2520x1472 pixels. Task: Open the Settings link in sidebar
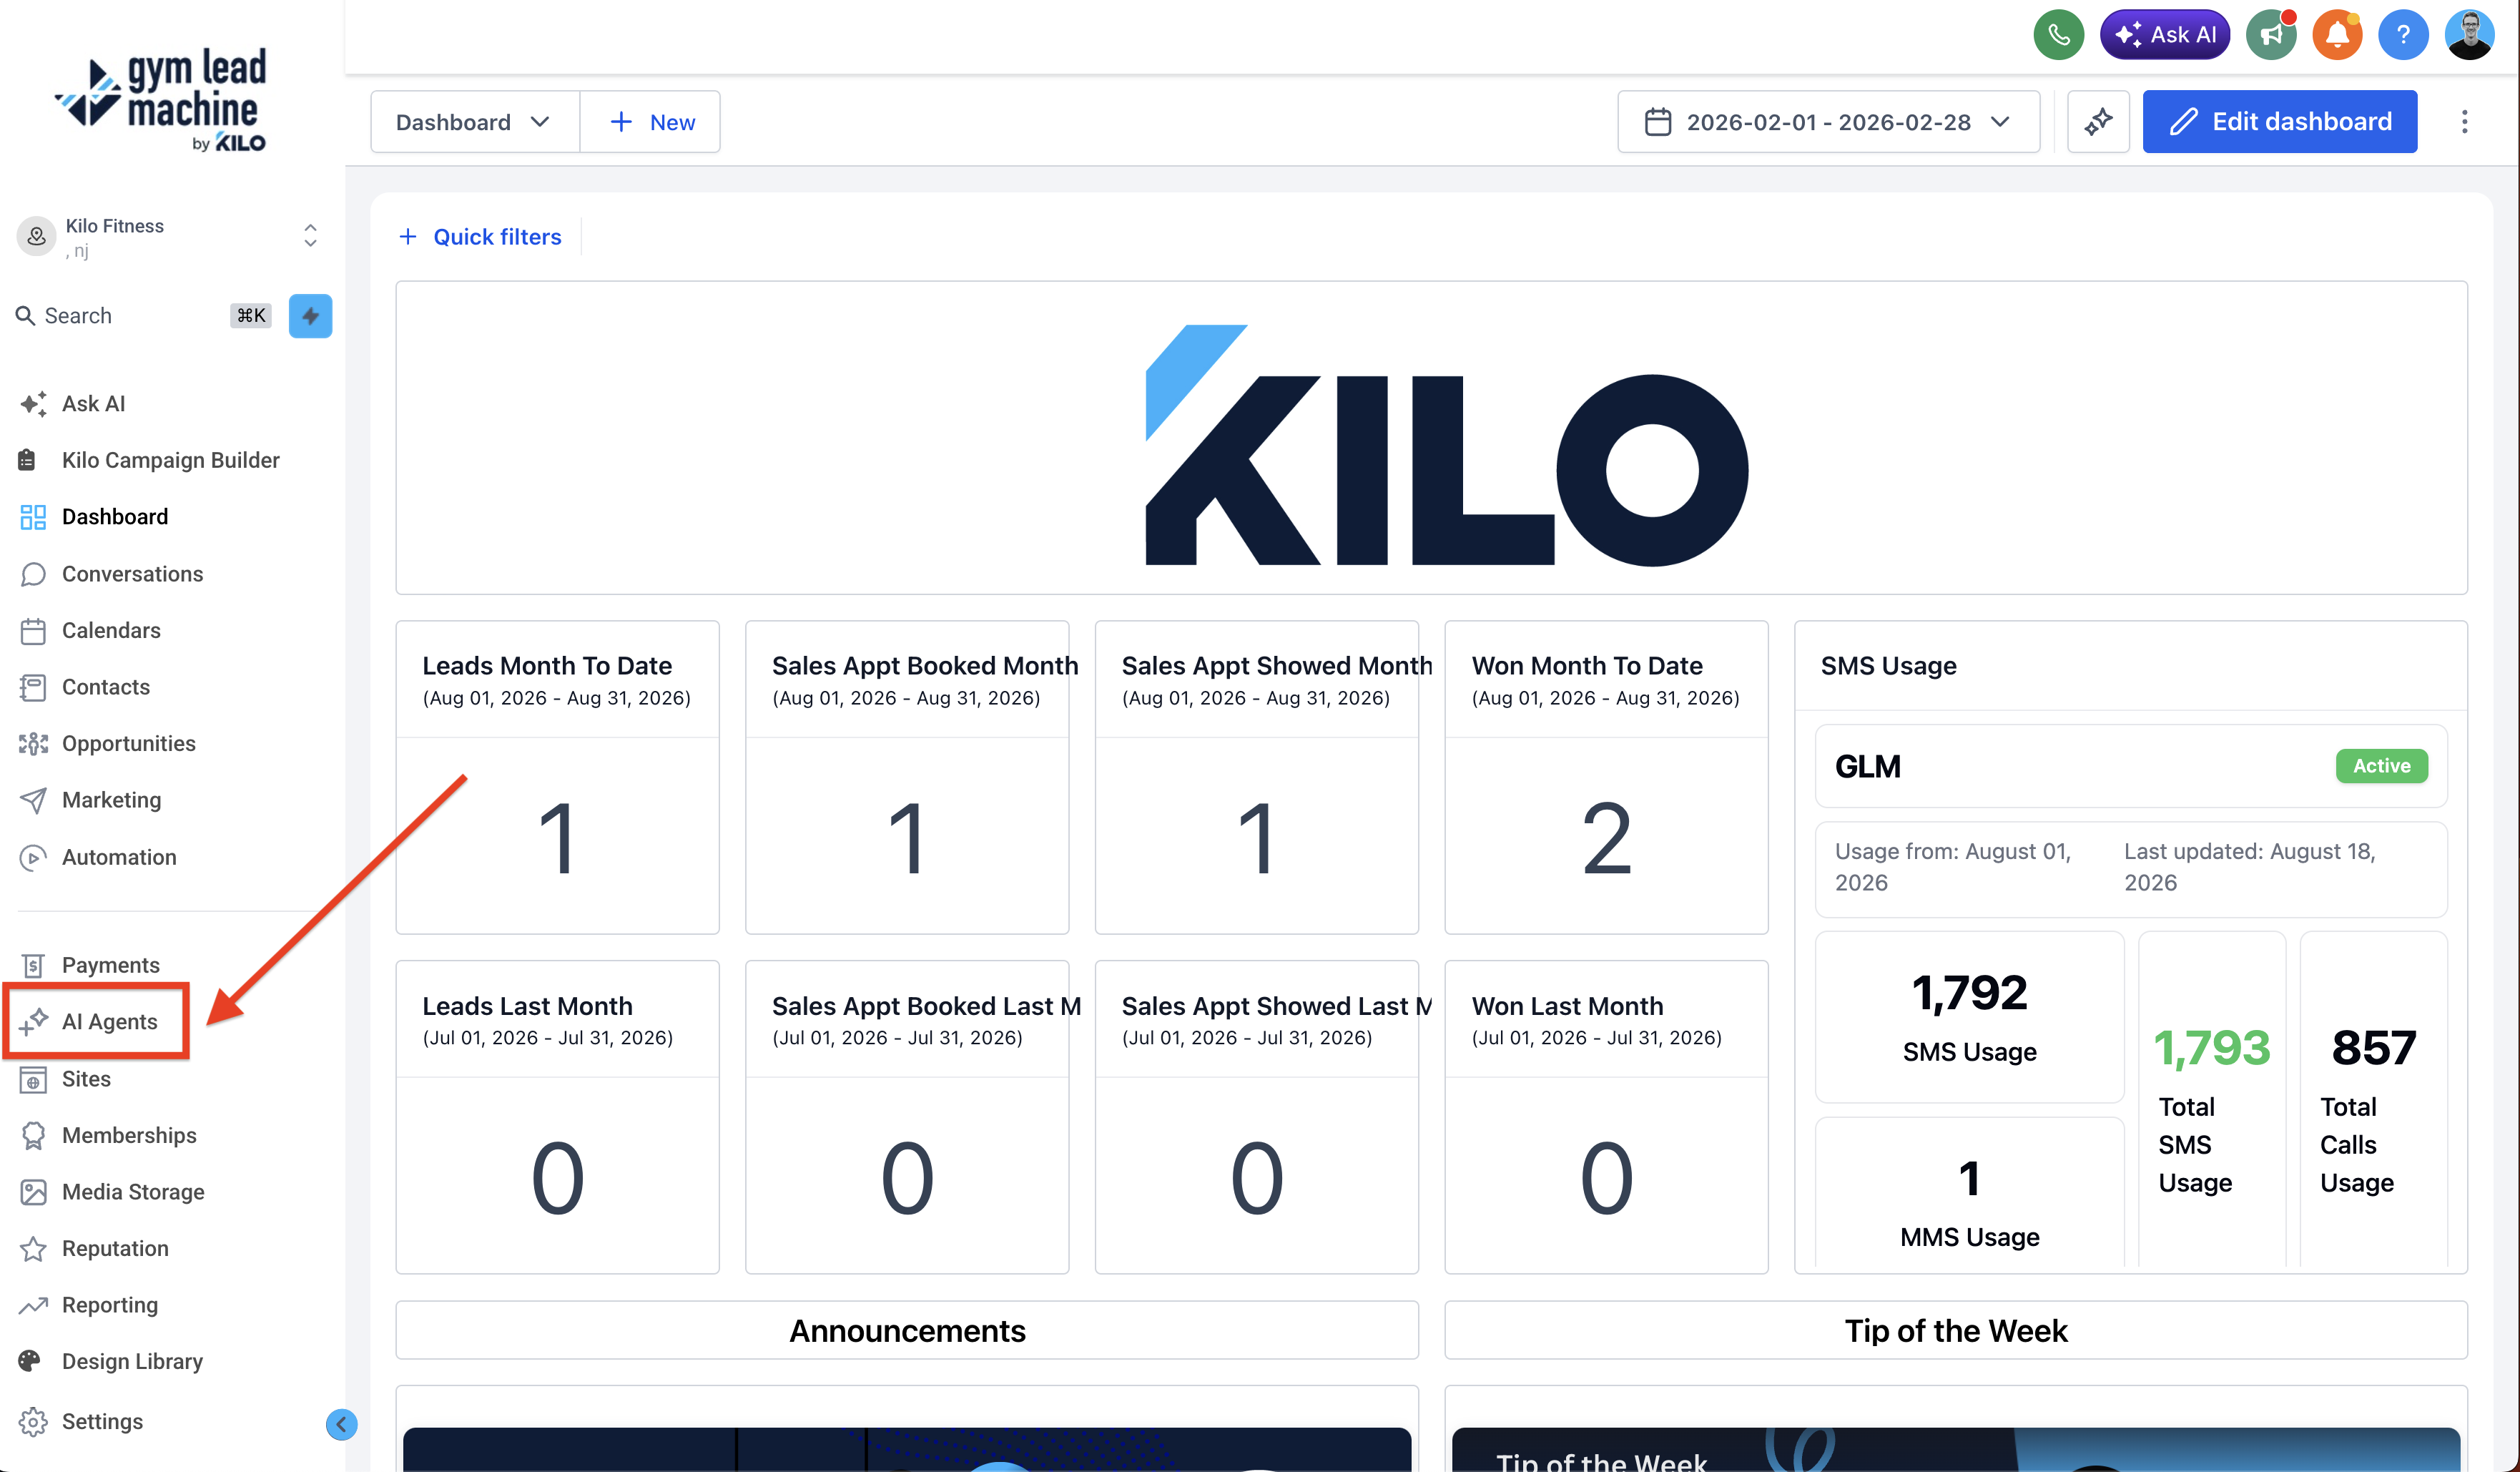(x=102, y=1422)
